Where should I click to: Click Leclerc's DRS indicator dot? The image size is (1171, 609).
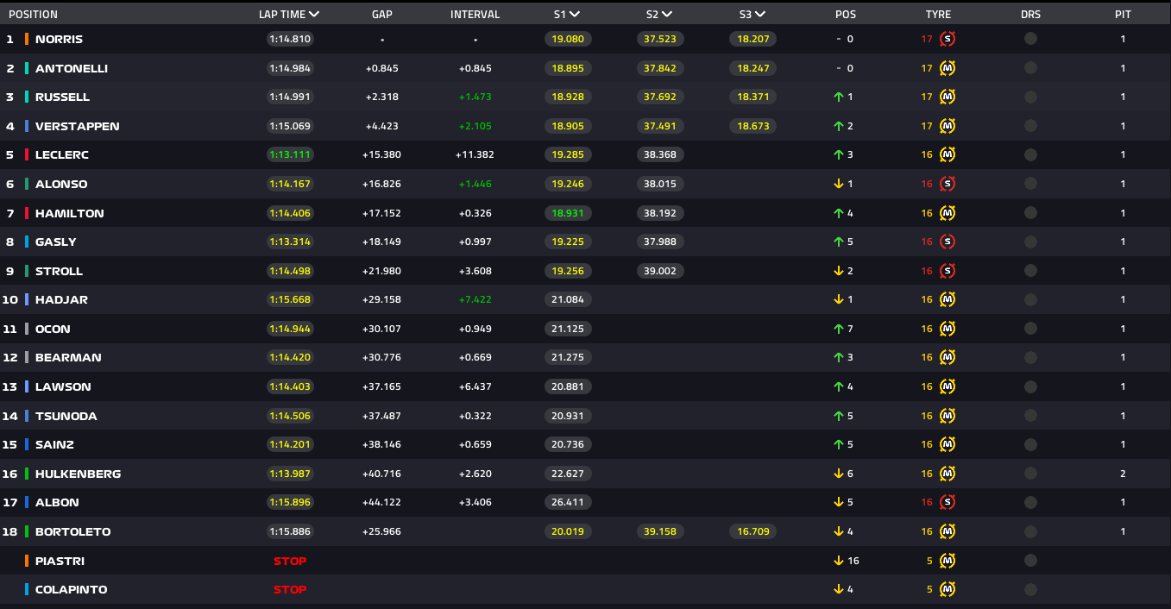1030,155
